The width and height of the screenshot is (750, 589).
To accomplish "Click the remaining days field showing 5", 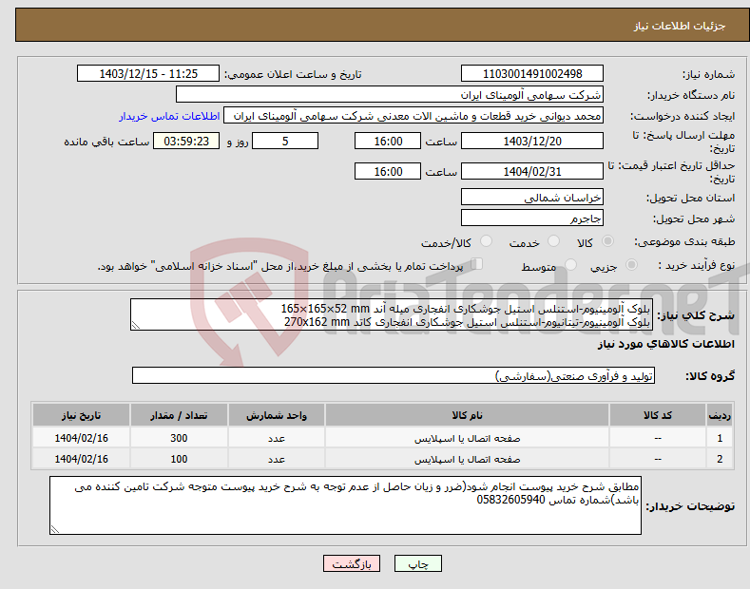I will point(285,141).
